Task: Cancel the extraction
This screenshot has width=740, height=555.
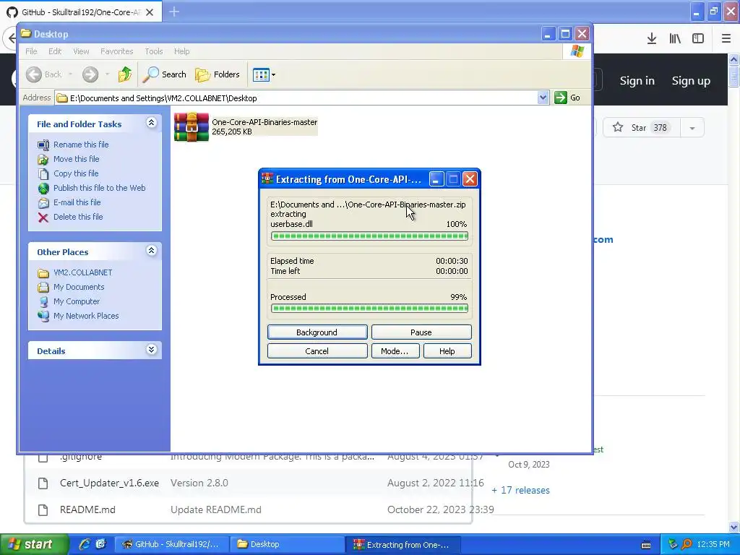Action: pos(317,351)
